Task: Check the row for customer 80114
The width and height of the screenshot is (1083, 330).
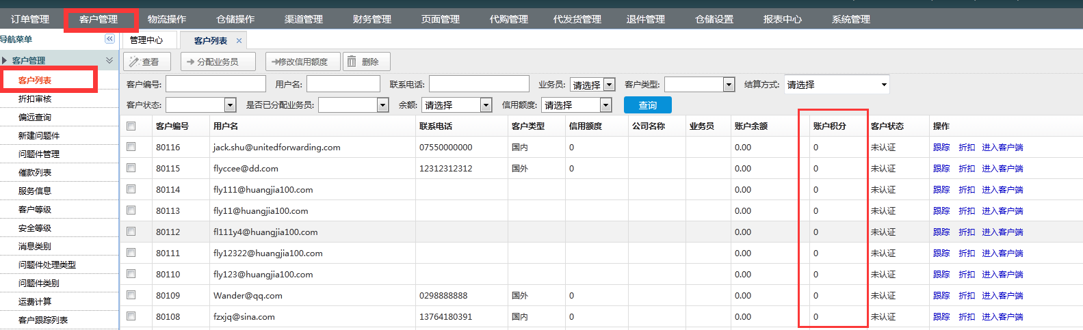Action: coord(131,189)
